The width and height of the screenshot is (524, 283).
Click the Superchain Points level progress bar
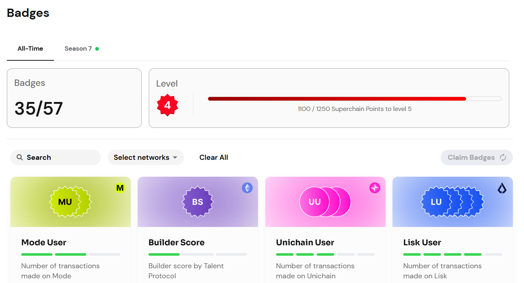coord(355,99)
